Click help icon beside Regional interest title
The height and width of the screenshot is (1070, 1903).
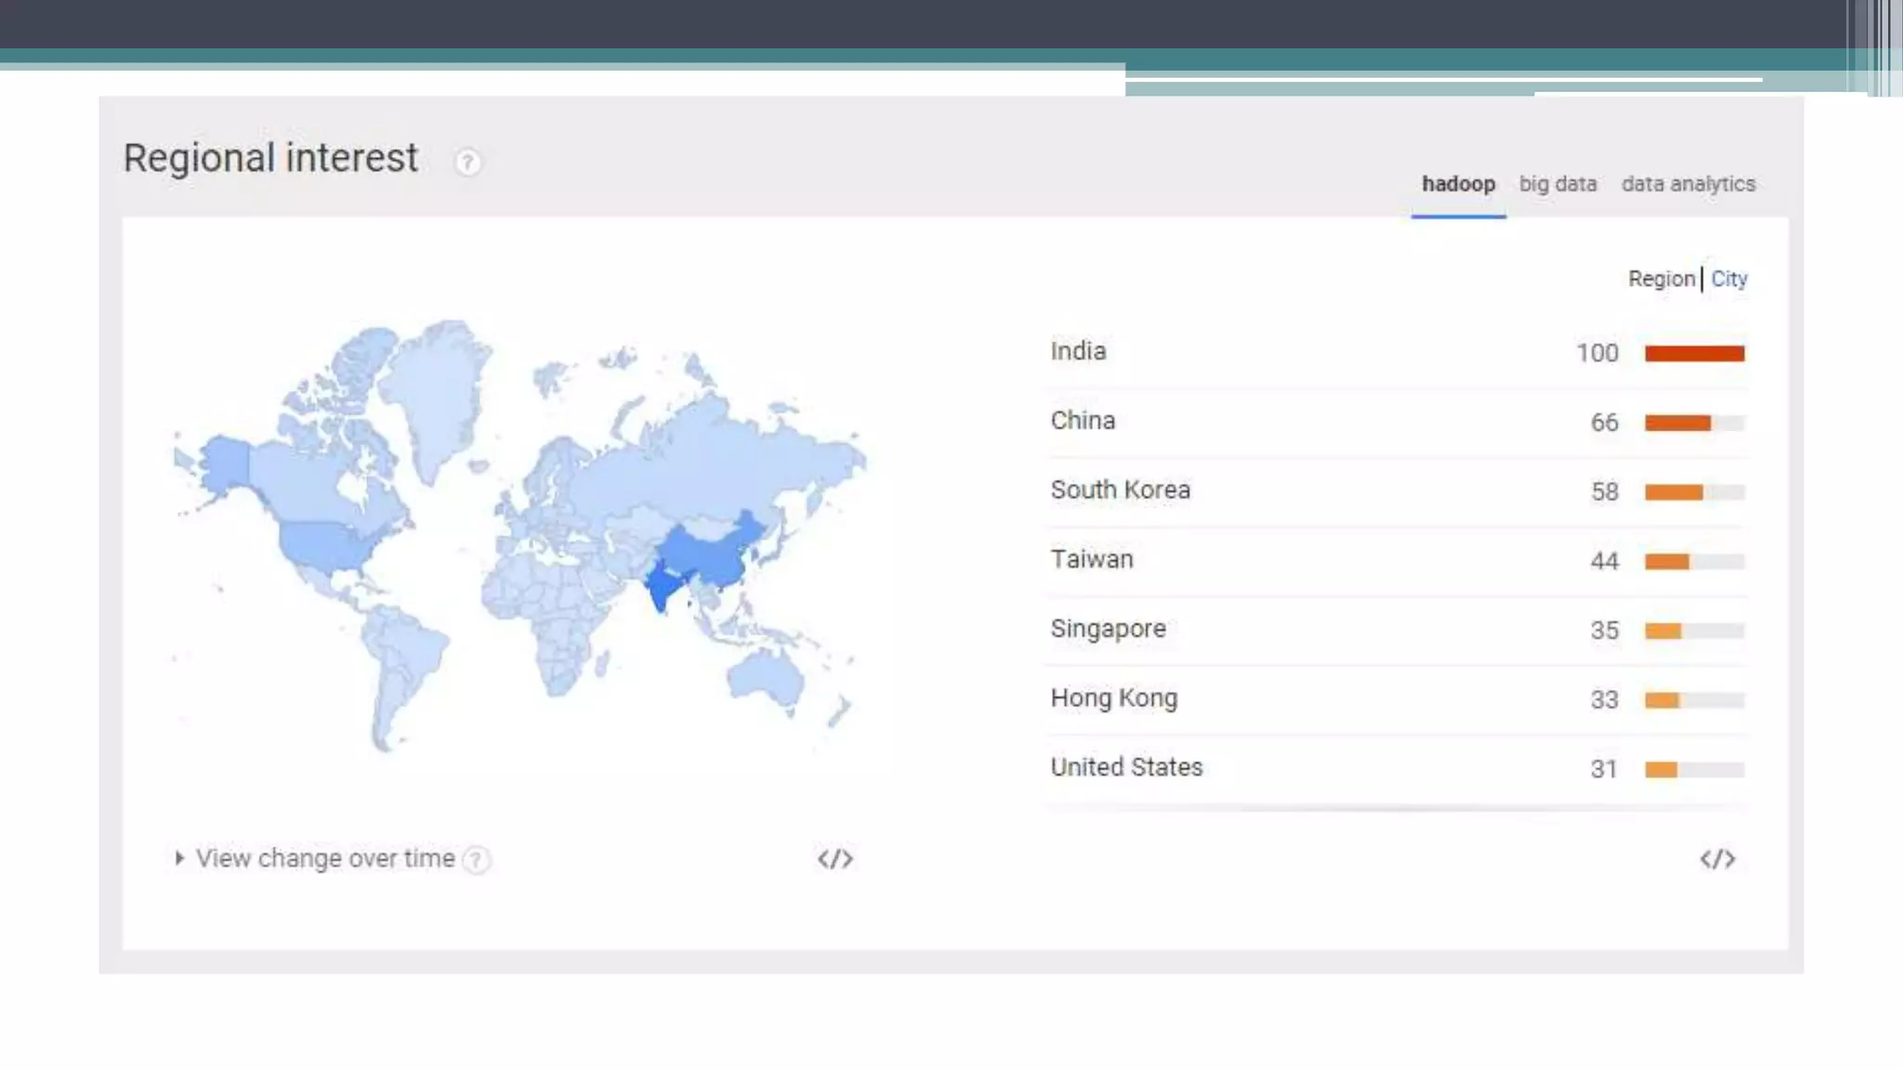pyautogui.click(x=467, y=163)
